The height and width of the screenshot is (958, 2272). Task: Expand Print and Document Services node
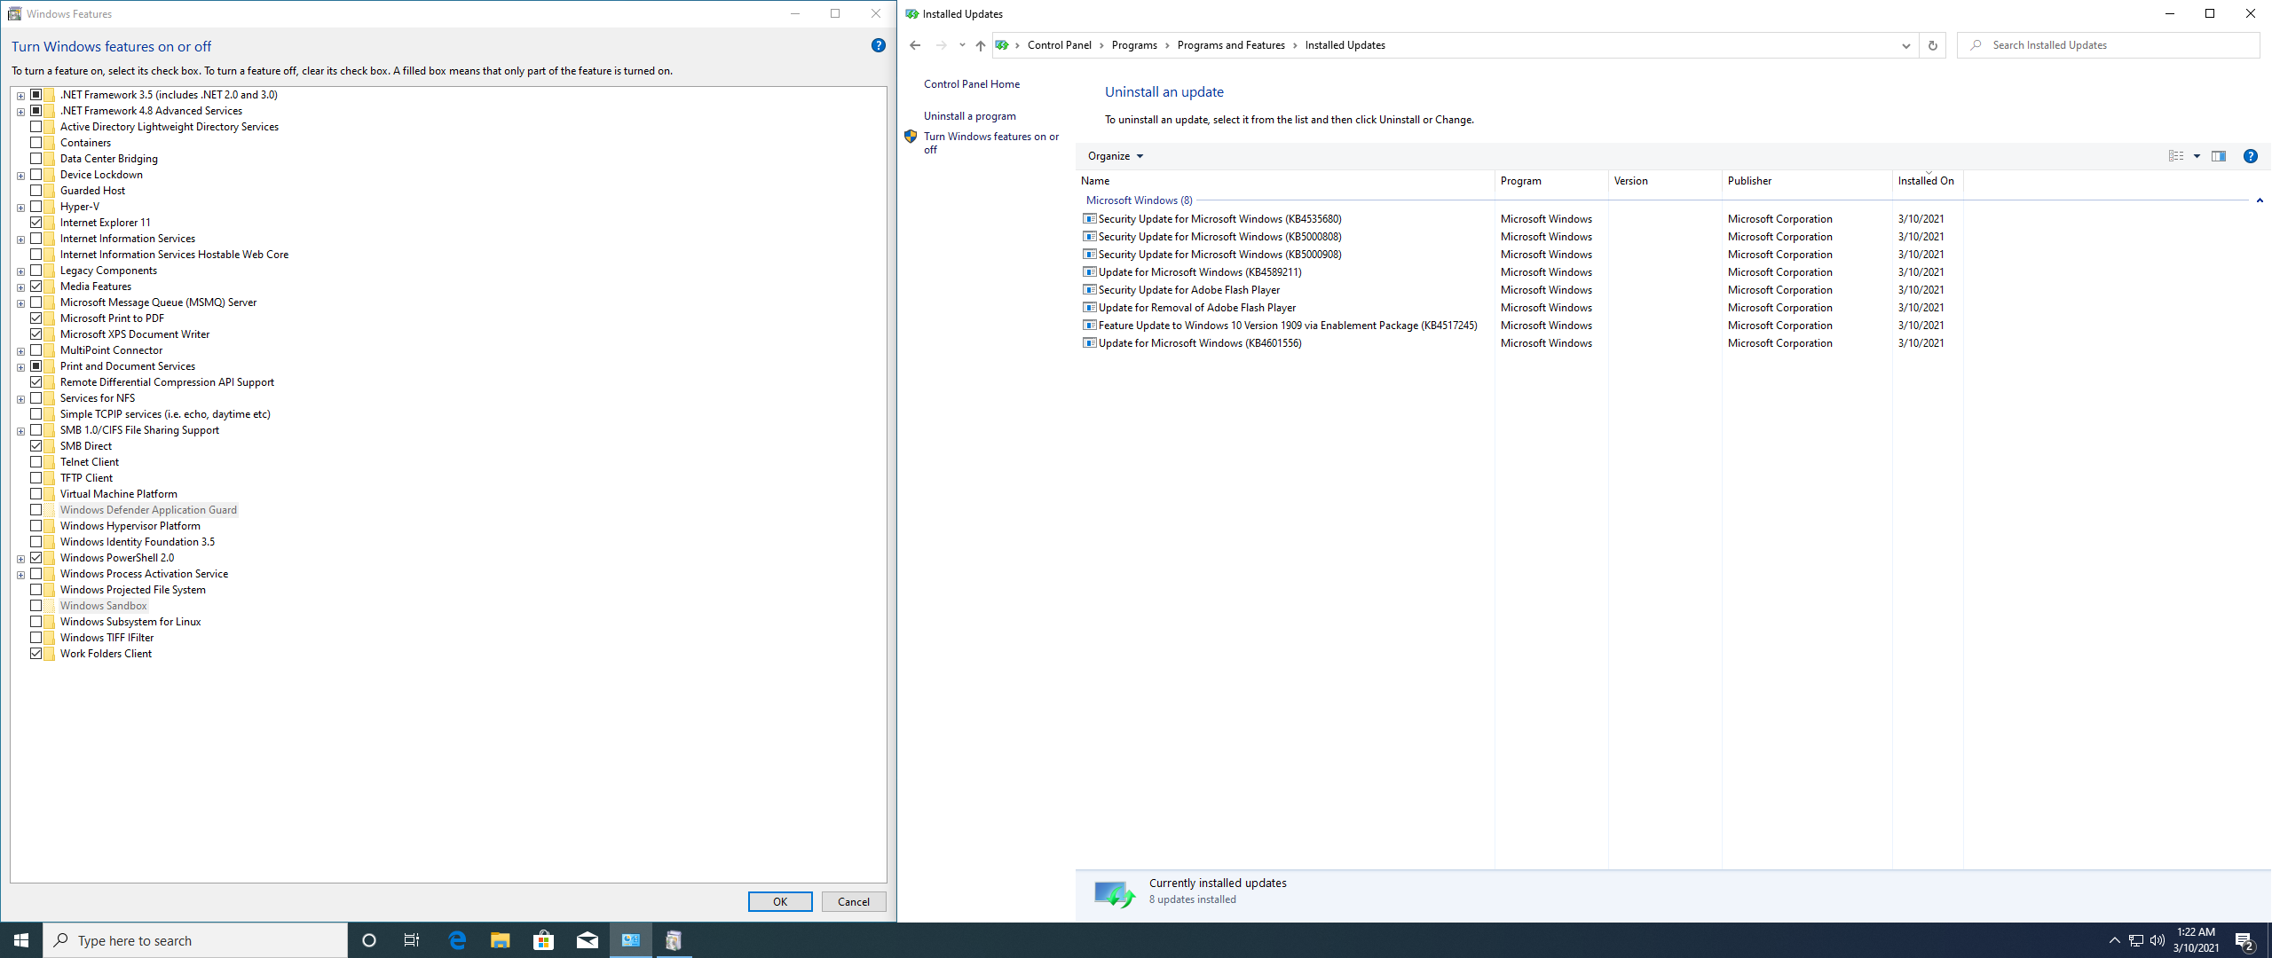click(x=20, y=367)
